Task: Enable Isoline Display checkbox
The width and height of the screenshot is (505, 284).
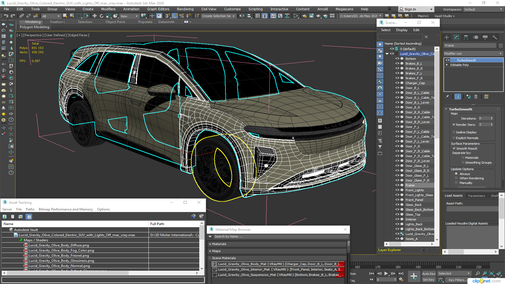Action: (x=454, y=132)
